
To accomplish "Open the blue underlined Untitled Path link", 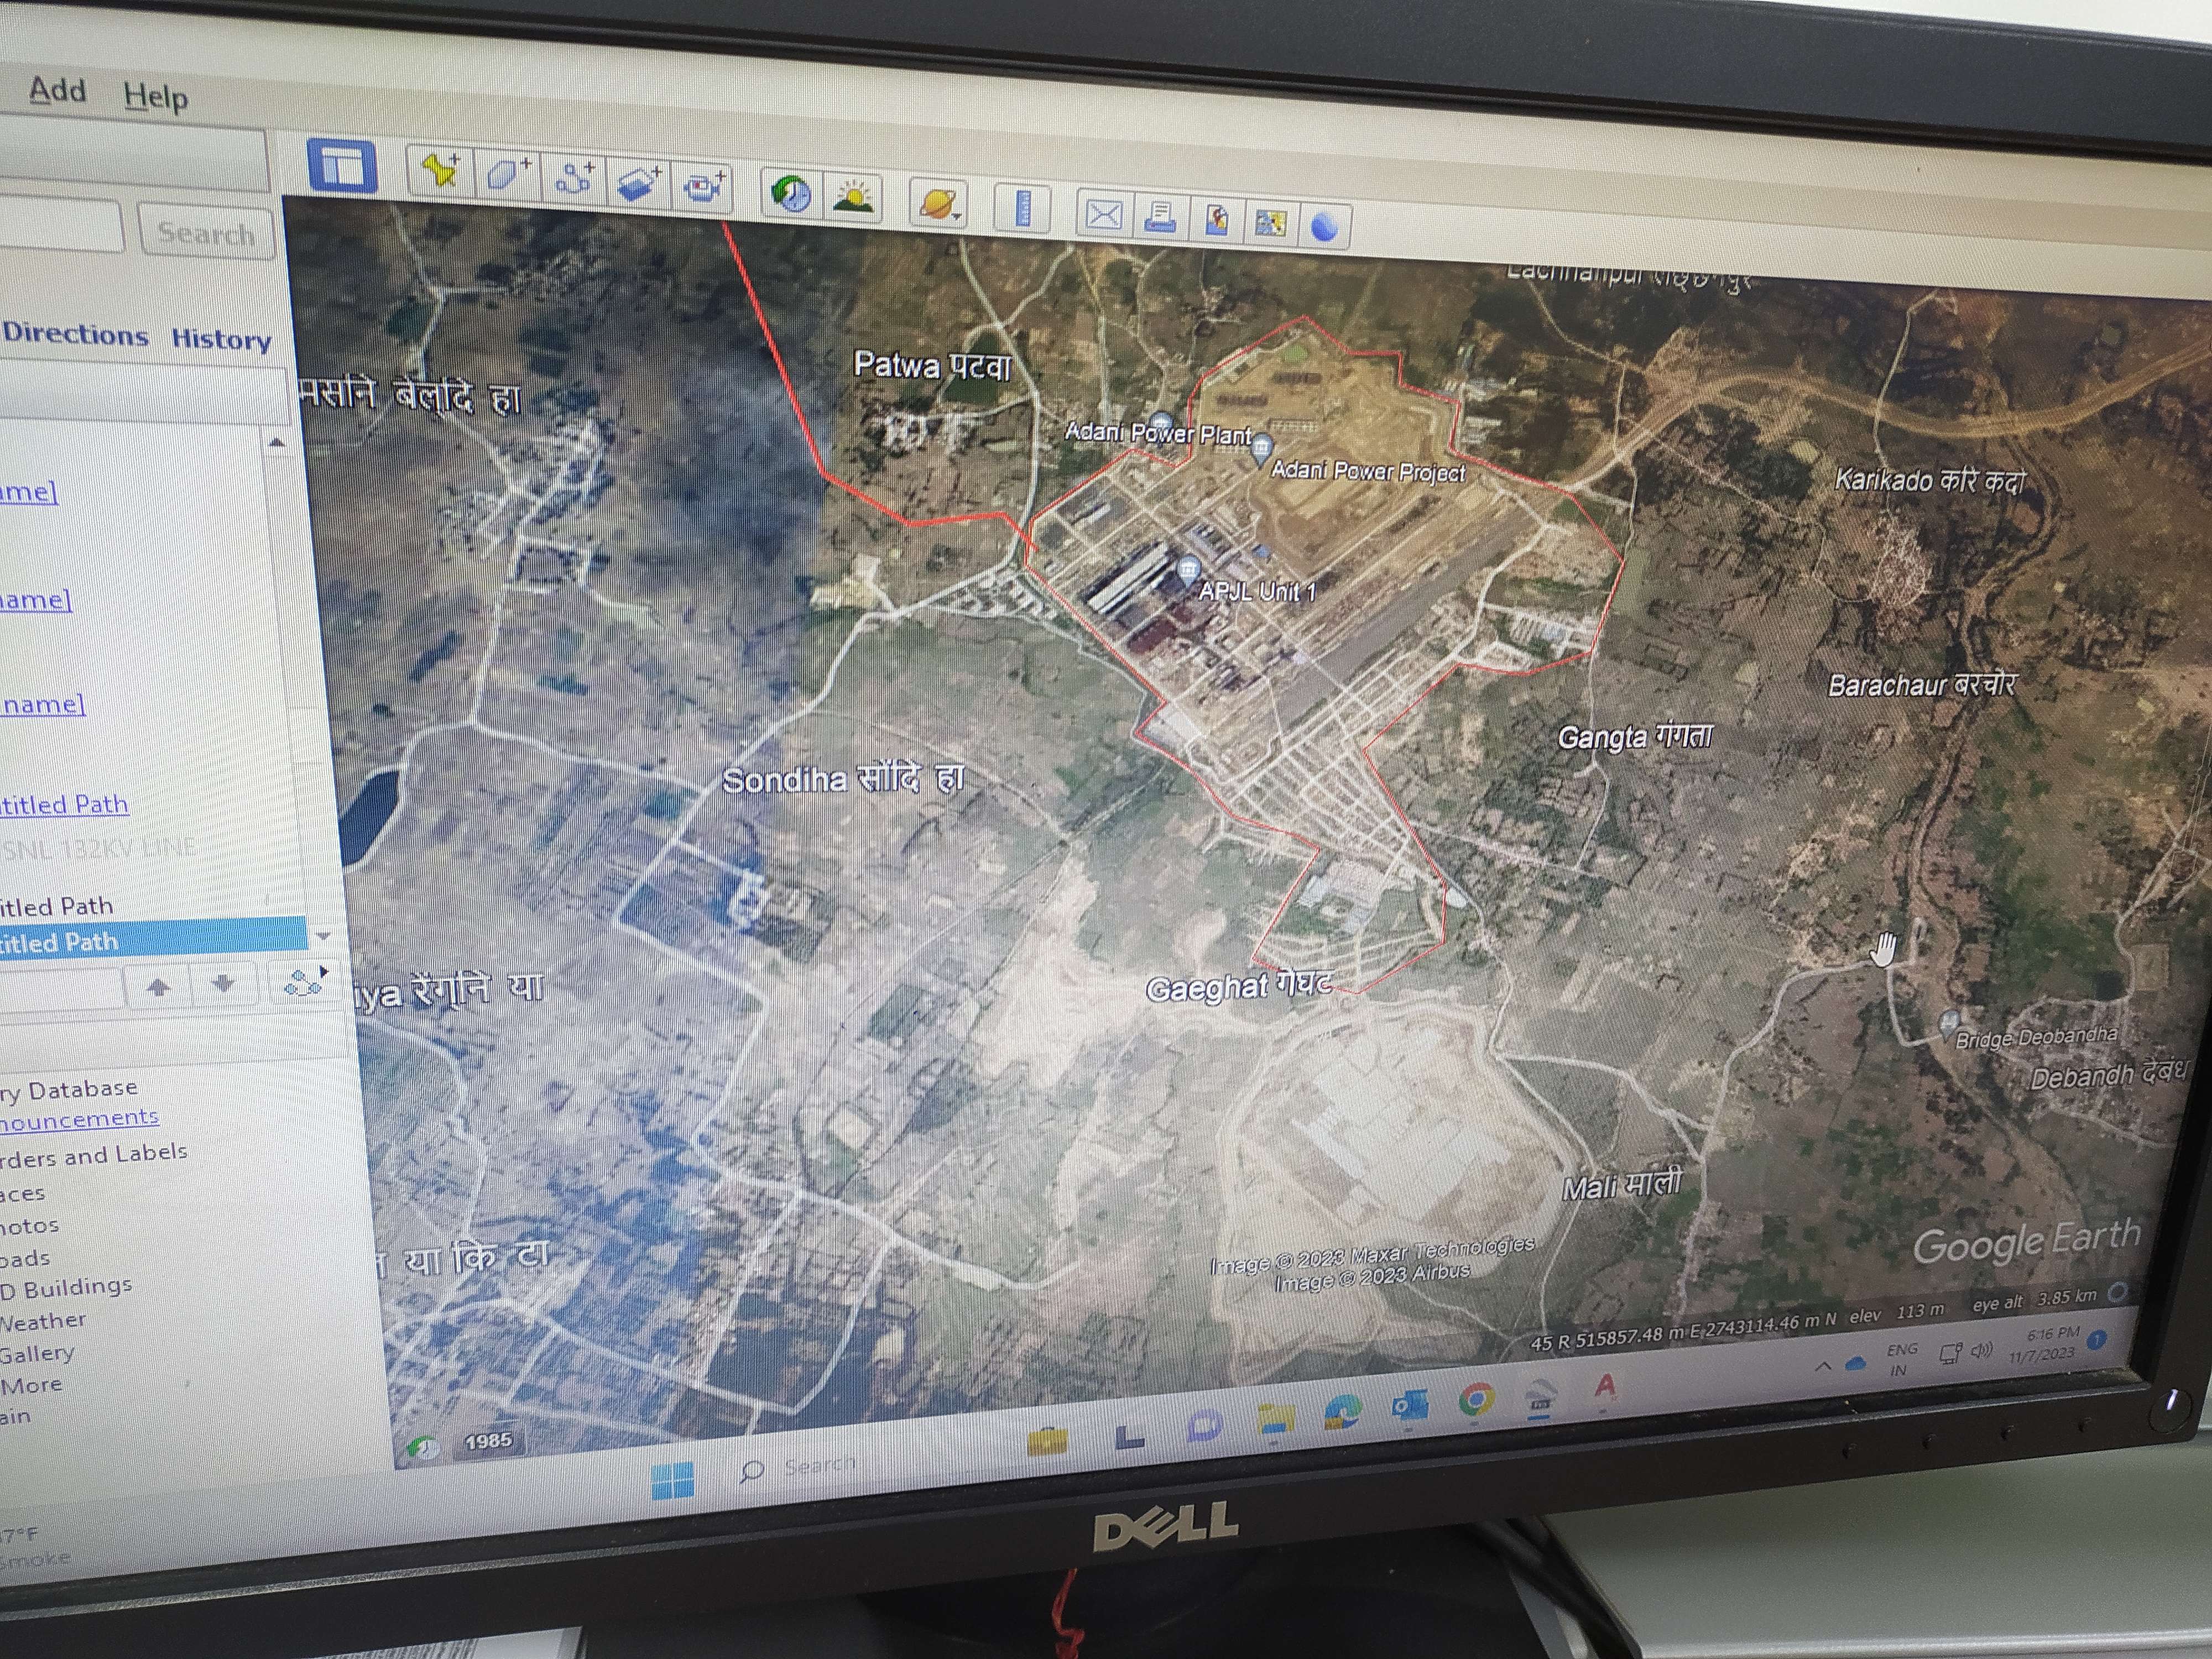I will click(64, 804).
